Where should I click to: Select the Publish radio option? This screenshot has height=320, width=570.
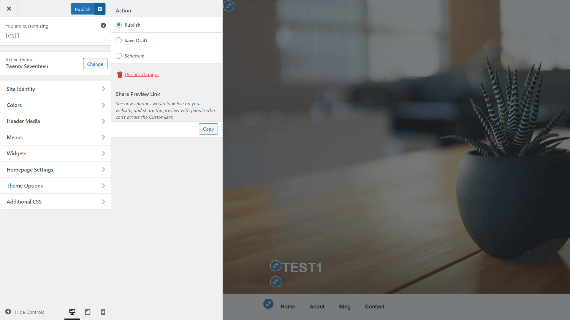[x=119, y=25]
